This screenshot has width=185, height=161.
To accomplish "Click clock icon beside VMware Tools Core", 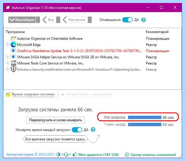I will (7, 63).
